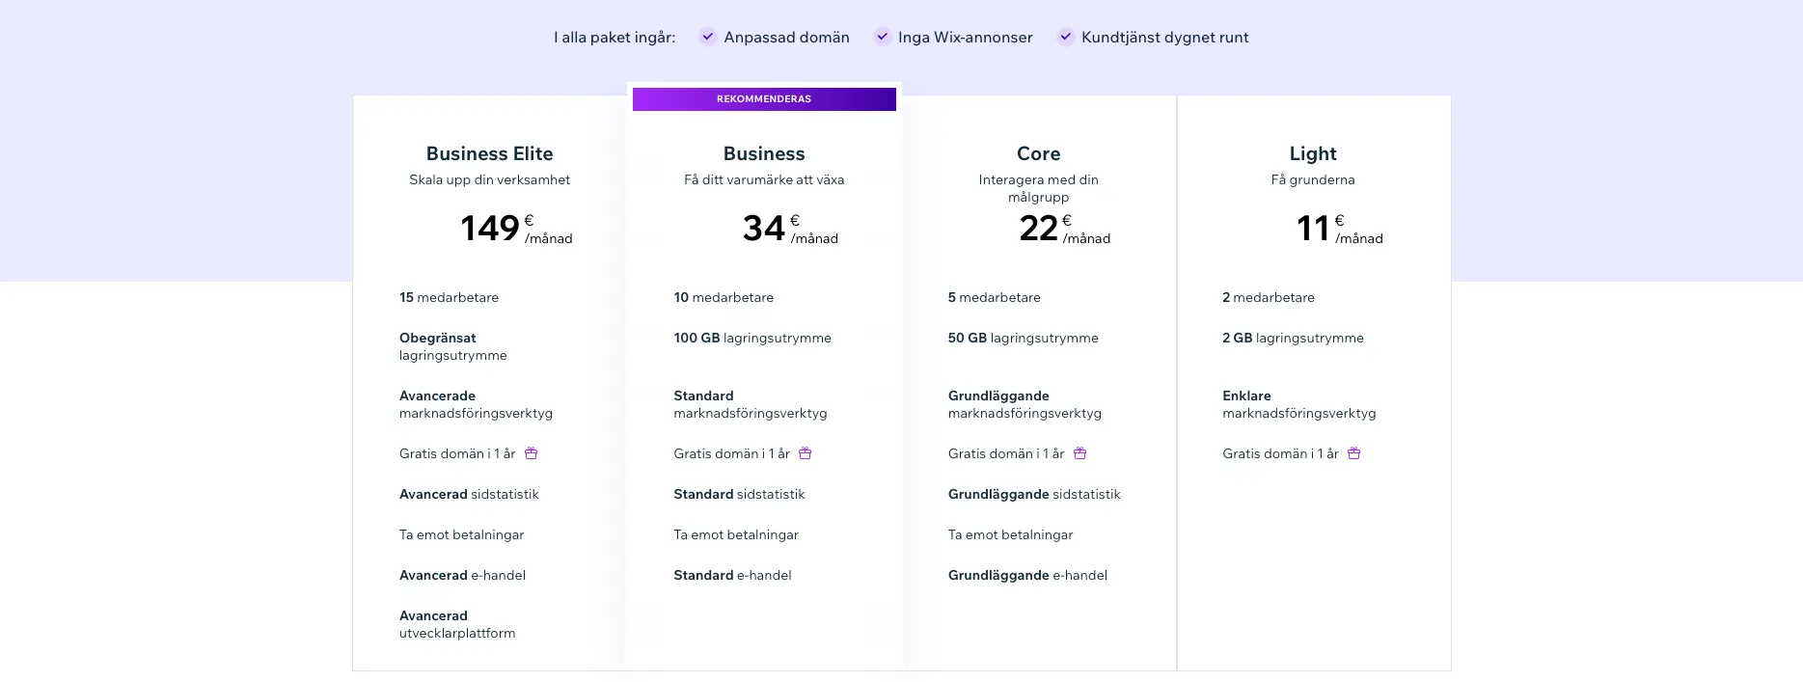Click 'Gratis domän i 1 år' in Business
Screen dimensions: 1803x682
coord(732,453)
